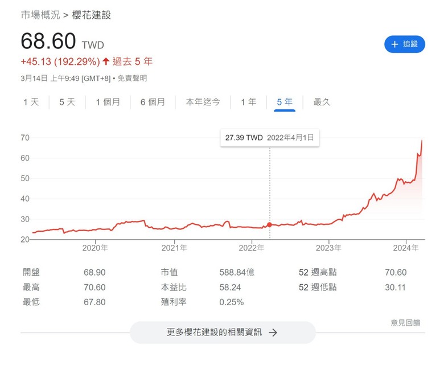Click the 2024年 axis label

[406, 248]
